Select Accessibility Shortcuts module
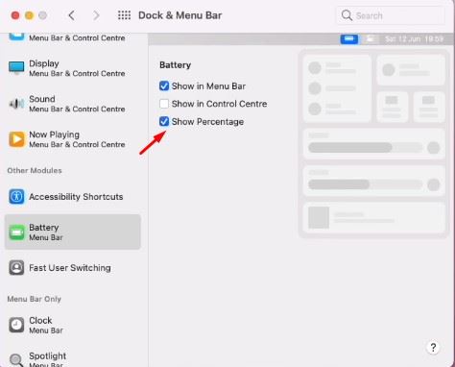The width and height of the screenshot is (455, 367). tap(73, 196)
